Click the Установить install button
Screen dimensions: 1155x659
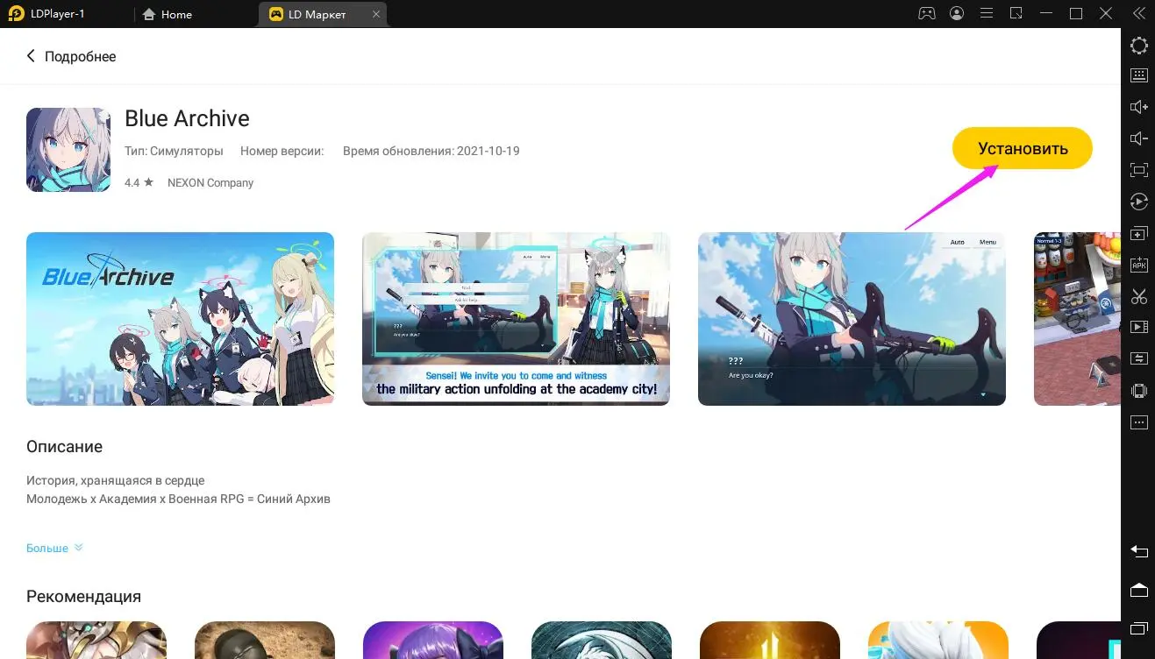(1023, 148)
